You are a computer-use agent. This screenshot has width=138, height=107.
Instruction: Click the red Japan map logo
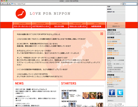pos(21,14)
